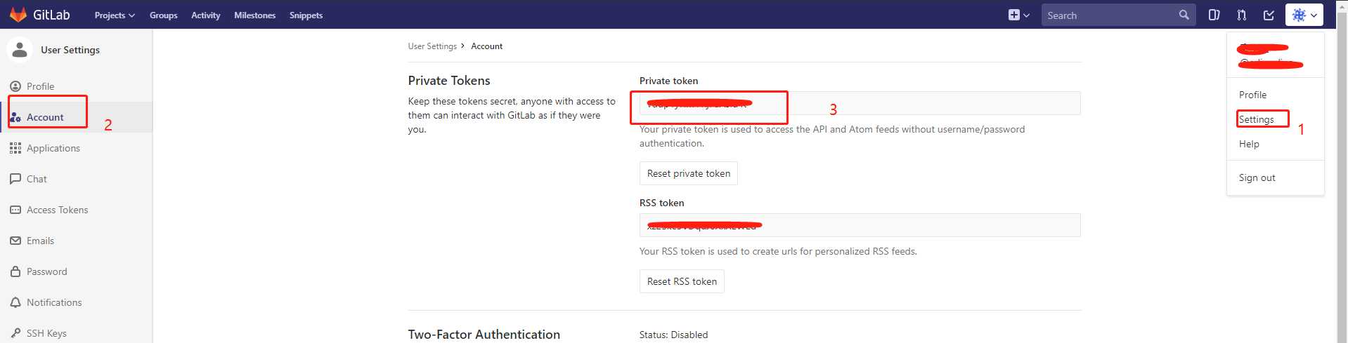
Task: Click the Reset RSS token button
Action: (682, 281)
